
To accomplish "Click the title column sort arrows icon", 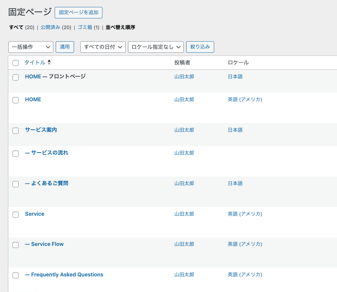I will pyautogui.click(x=49, y=62).
